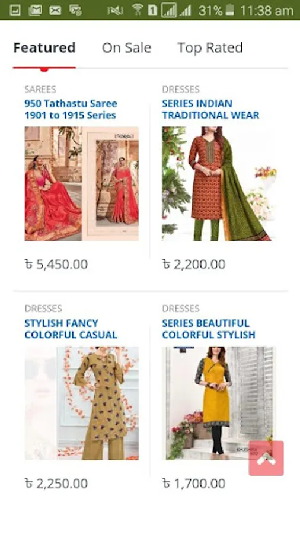Switch to the Top Rated tab

(210, 47)
